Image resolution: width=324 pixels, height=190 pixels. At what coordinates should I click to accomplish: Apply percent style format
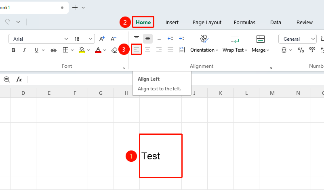pos(301,50)
